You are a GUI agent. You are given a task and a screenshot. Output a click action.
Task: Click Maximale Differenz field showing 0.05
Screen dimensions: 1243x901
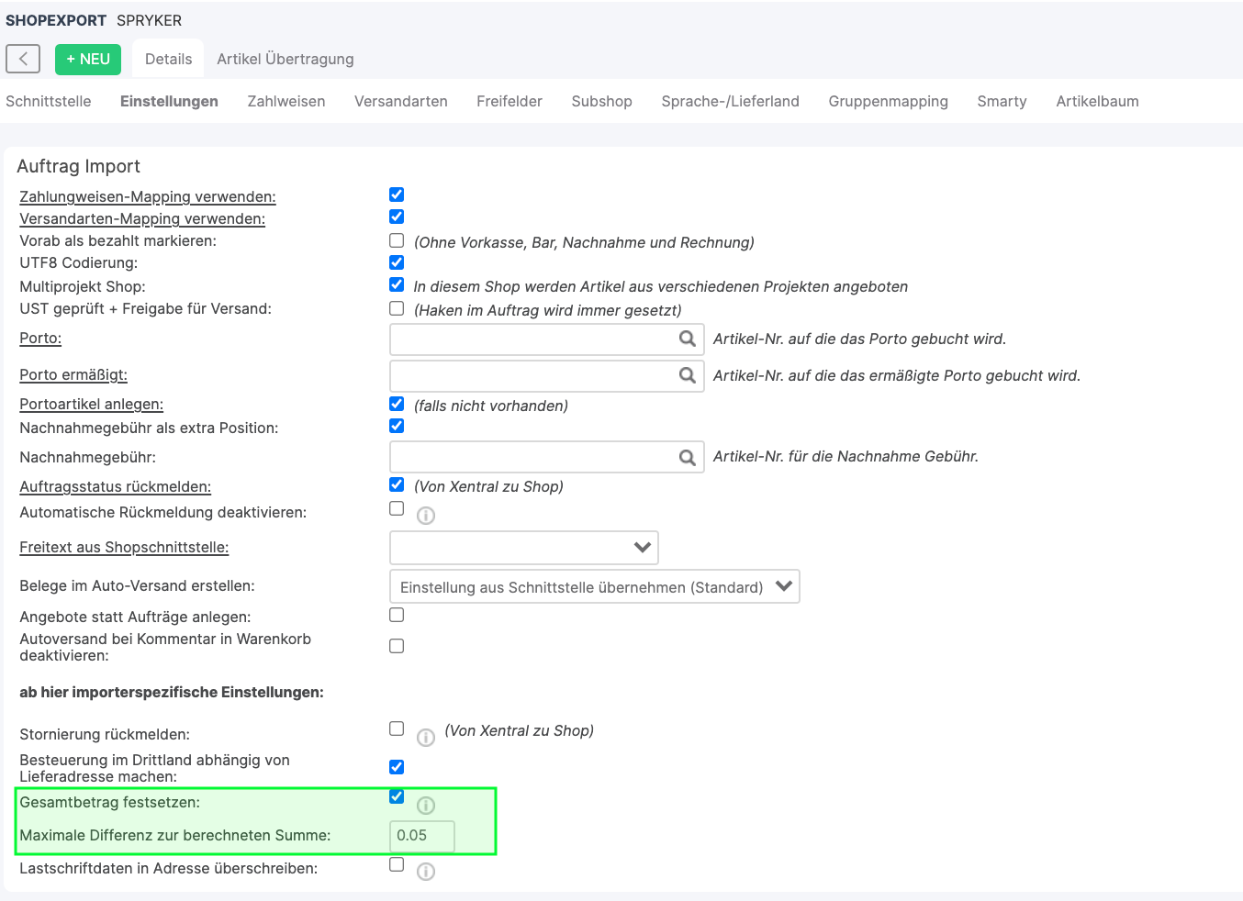422,836
